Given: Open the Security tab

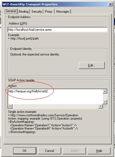Looking at the screenshot, I should pos(37,12).
